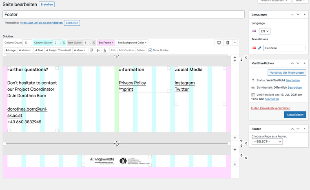Add a +Project Thumbnail element
Screen dimensions: 310x190
click(x=59, y=50)
